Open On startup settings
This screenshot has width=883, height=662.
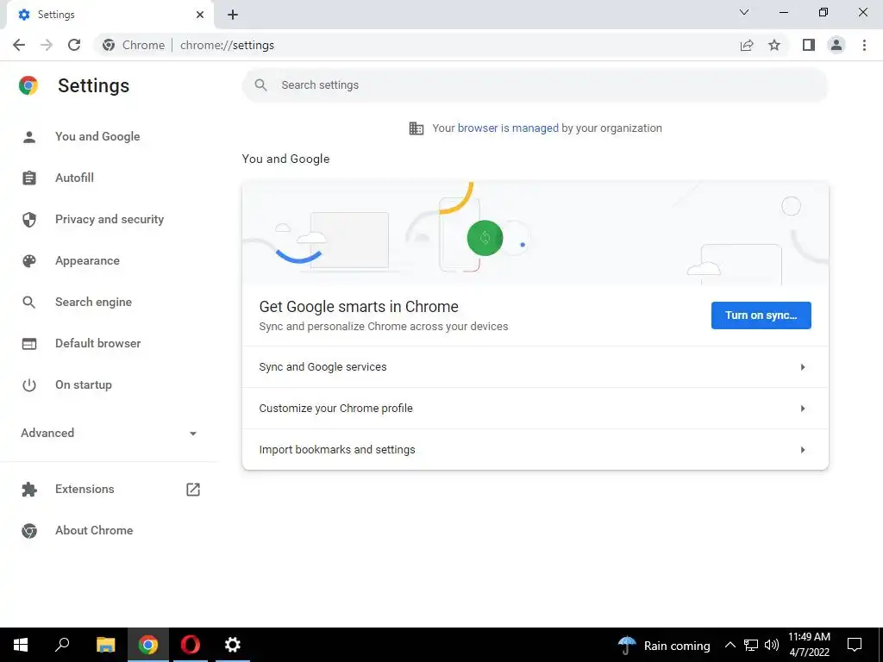pyautogui.click(x=84, y=385)
